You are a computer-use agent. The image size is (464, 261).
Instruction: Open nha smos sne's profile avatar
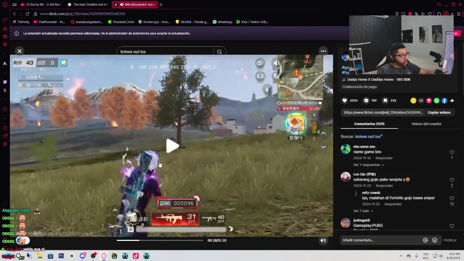(x=345, y=149)
